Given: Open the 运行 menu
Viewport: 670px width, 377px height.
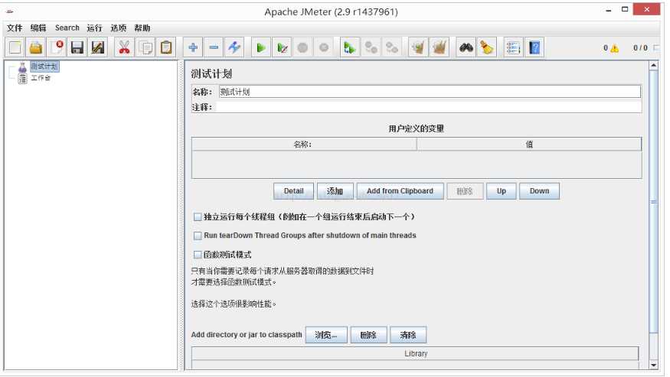Looking at the screenshot, I should coord(94,28).
